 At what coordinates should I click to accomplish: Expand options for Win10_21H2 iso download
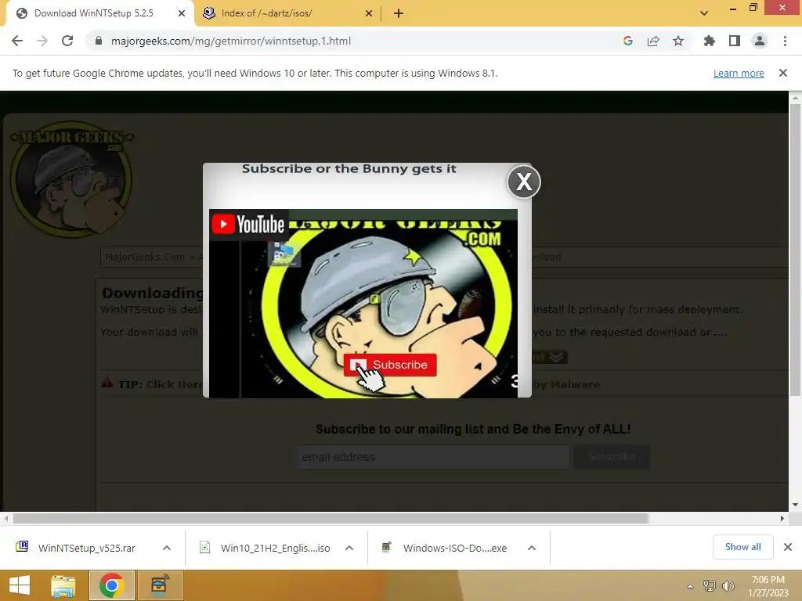(349, 548)
